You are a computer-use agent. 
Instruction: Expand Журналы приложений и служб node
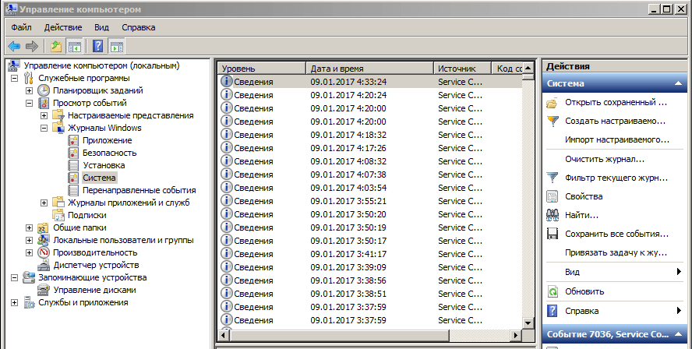click(x=44, y=203)
